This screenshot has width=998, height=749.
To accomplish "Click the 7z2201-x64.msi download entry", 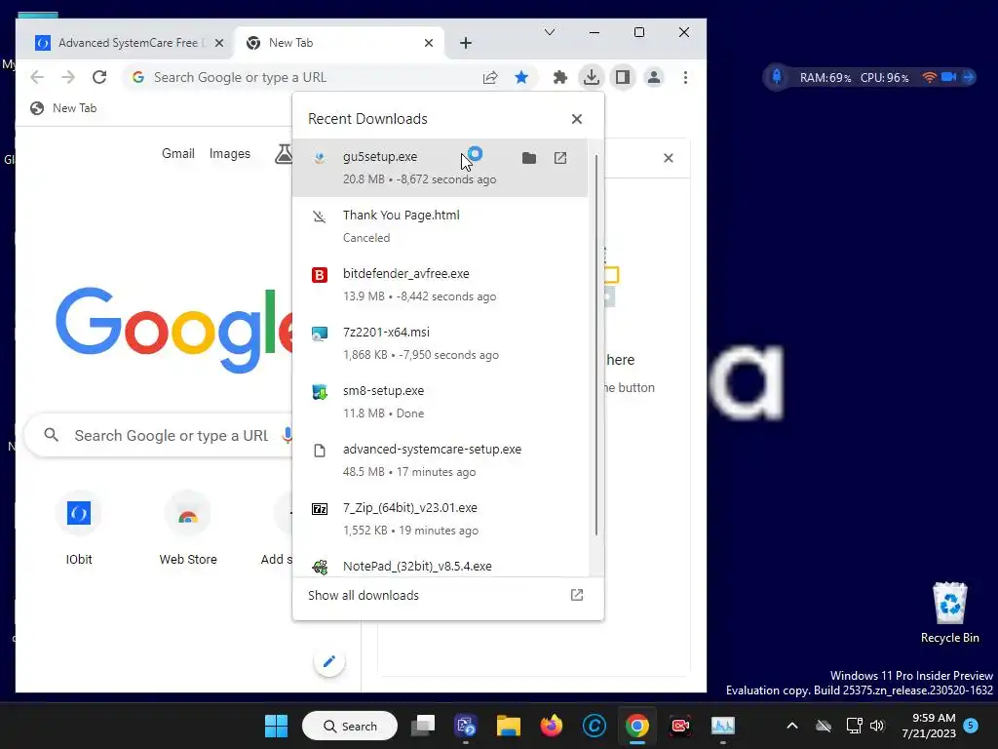I will click(441, 343).
